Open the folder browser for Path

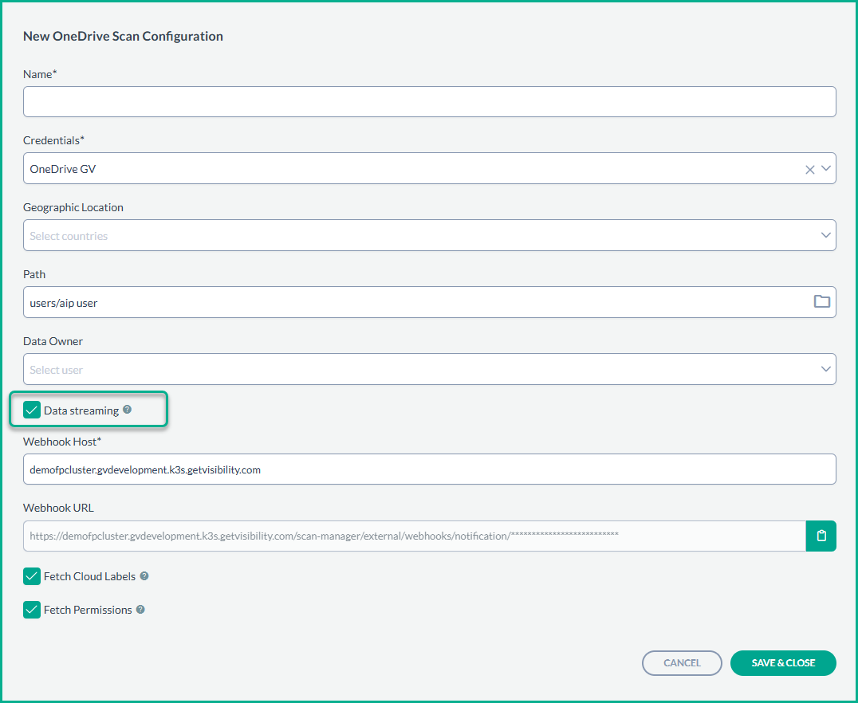coord(821,301)
